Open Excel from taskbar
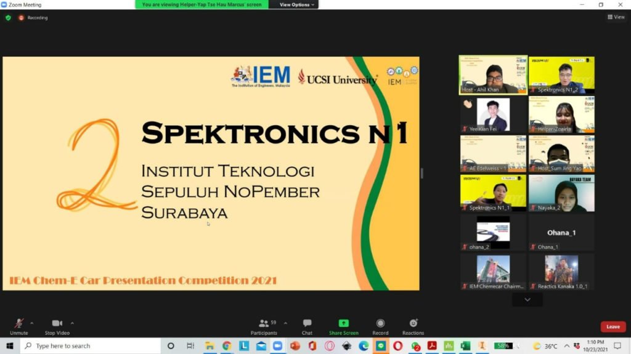Viewport: 631px width, 354px height. [466, 346]
